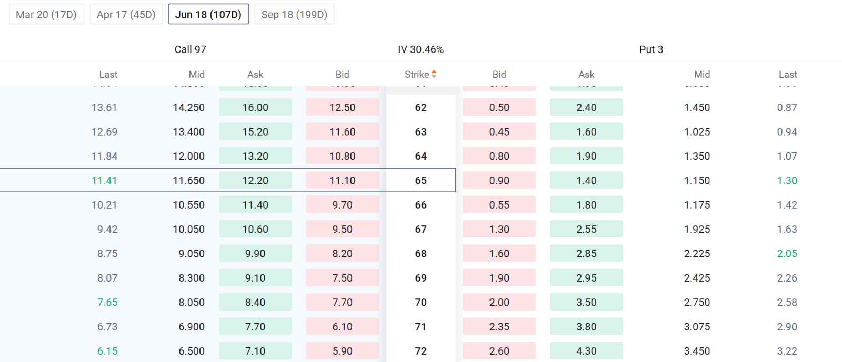Click call bid 11.10 at strike 65
The width and height of the screenshot is (842, 362).
[343, 180]
